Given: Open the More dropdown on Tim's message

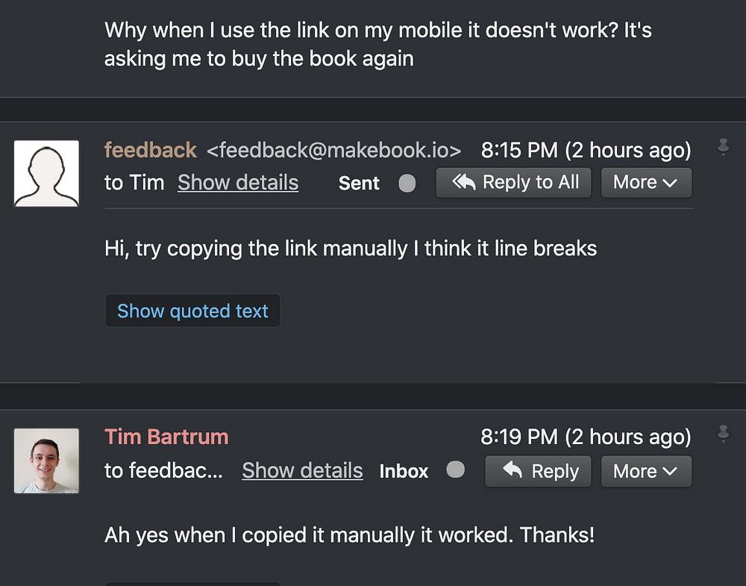Looking at the screenshot, I should click(645, 471).
